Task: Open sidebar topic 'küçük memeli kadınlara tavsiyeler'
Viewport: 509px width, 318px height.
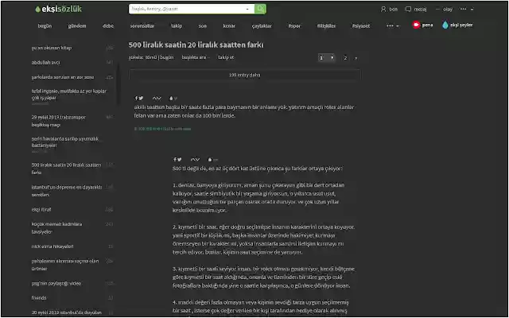Action: [x=56, y=228]
